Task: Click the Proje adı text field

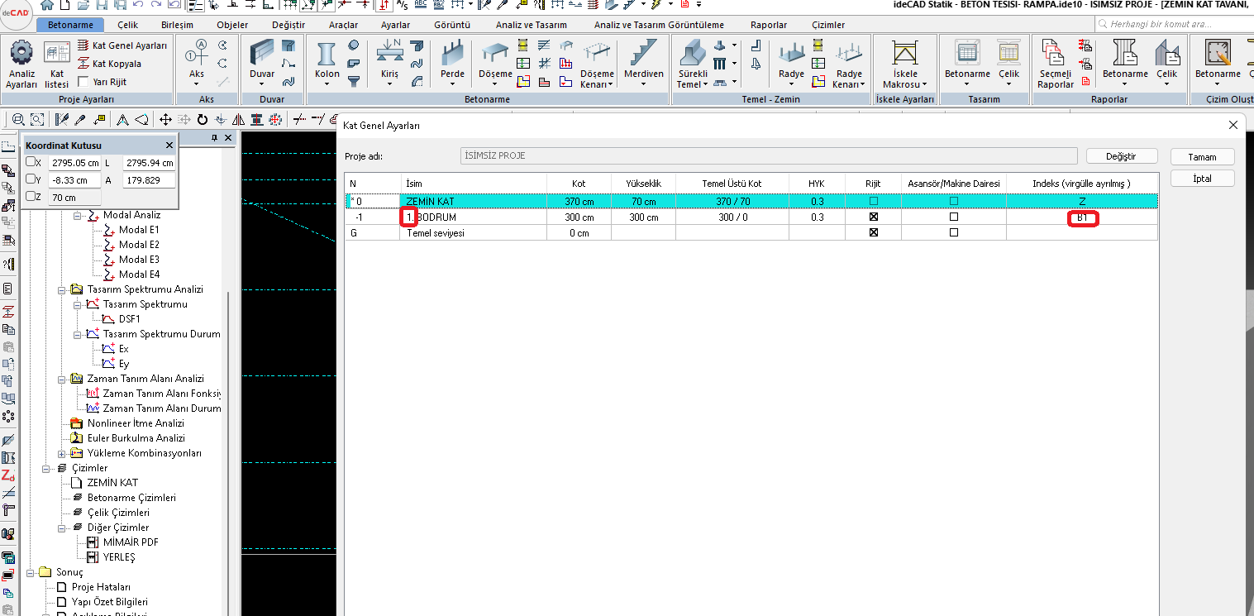Action: (768, 156)
